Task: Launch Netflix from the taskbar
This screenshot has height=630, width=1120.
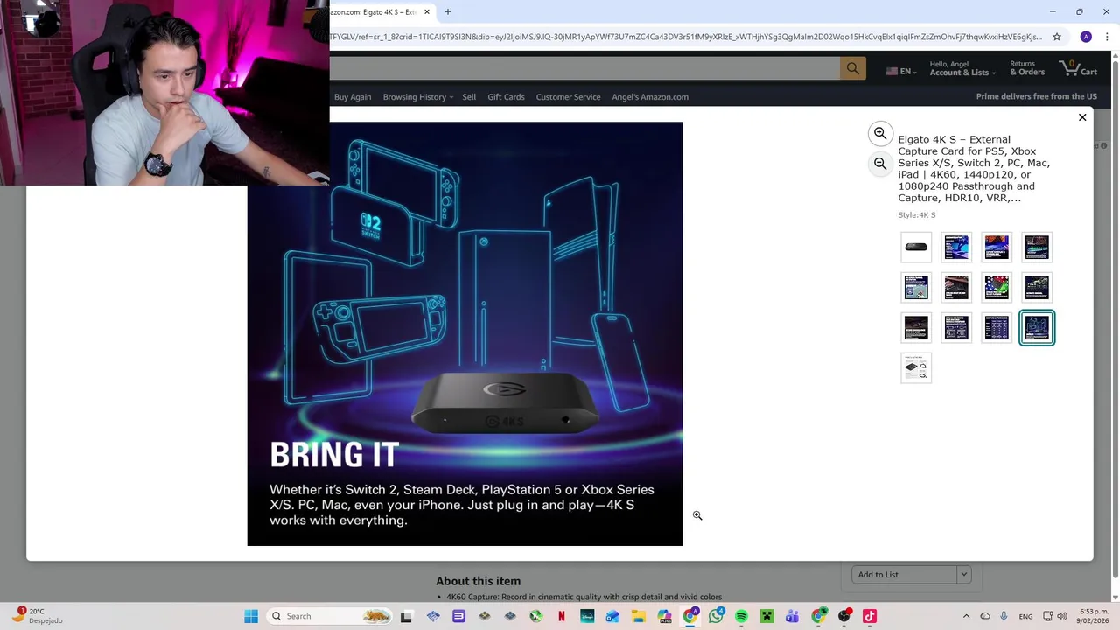Action: point(562,616)
